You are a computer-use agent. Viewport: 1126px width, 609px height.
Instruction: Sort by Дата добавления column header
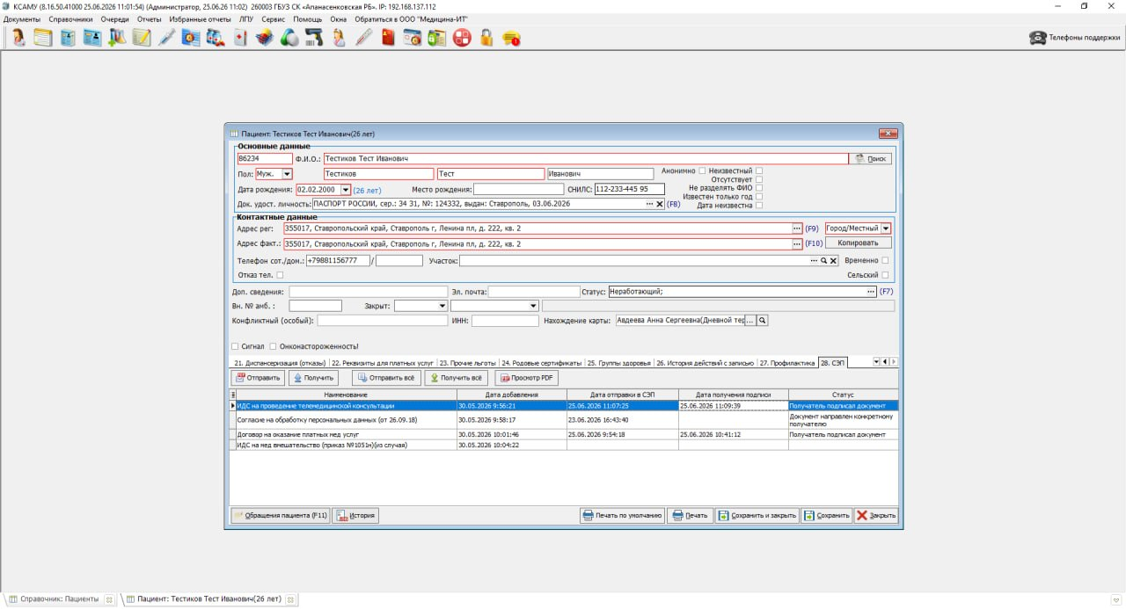[x=511, y=395]
